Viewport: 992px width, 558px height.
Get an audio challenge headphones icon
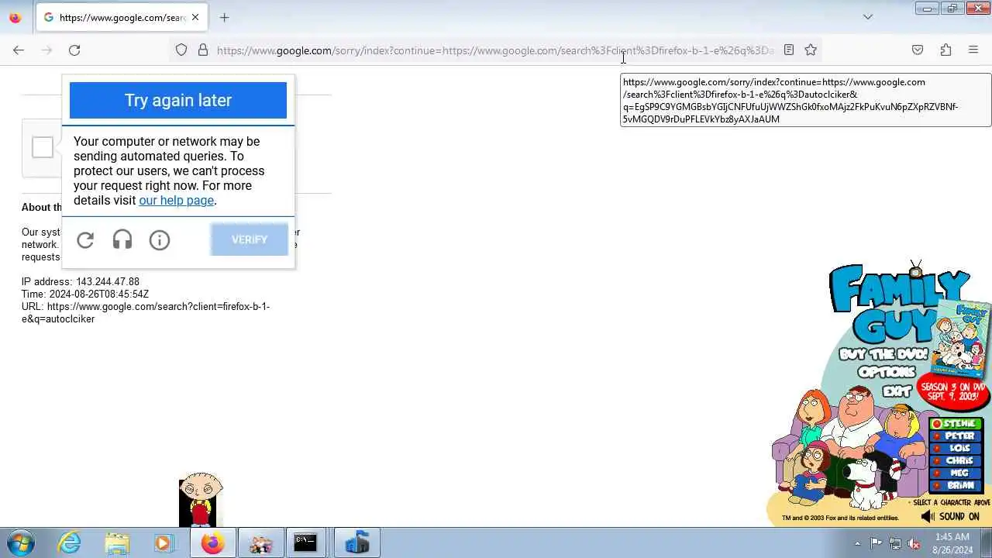click(x=122, y=240)
